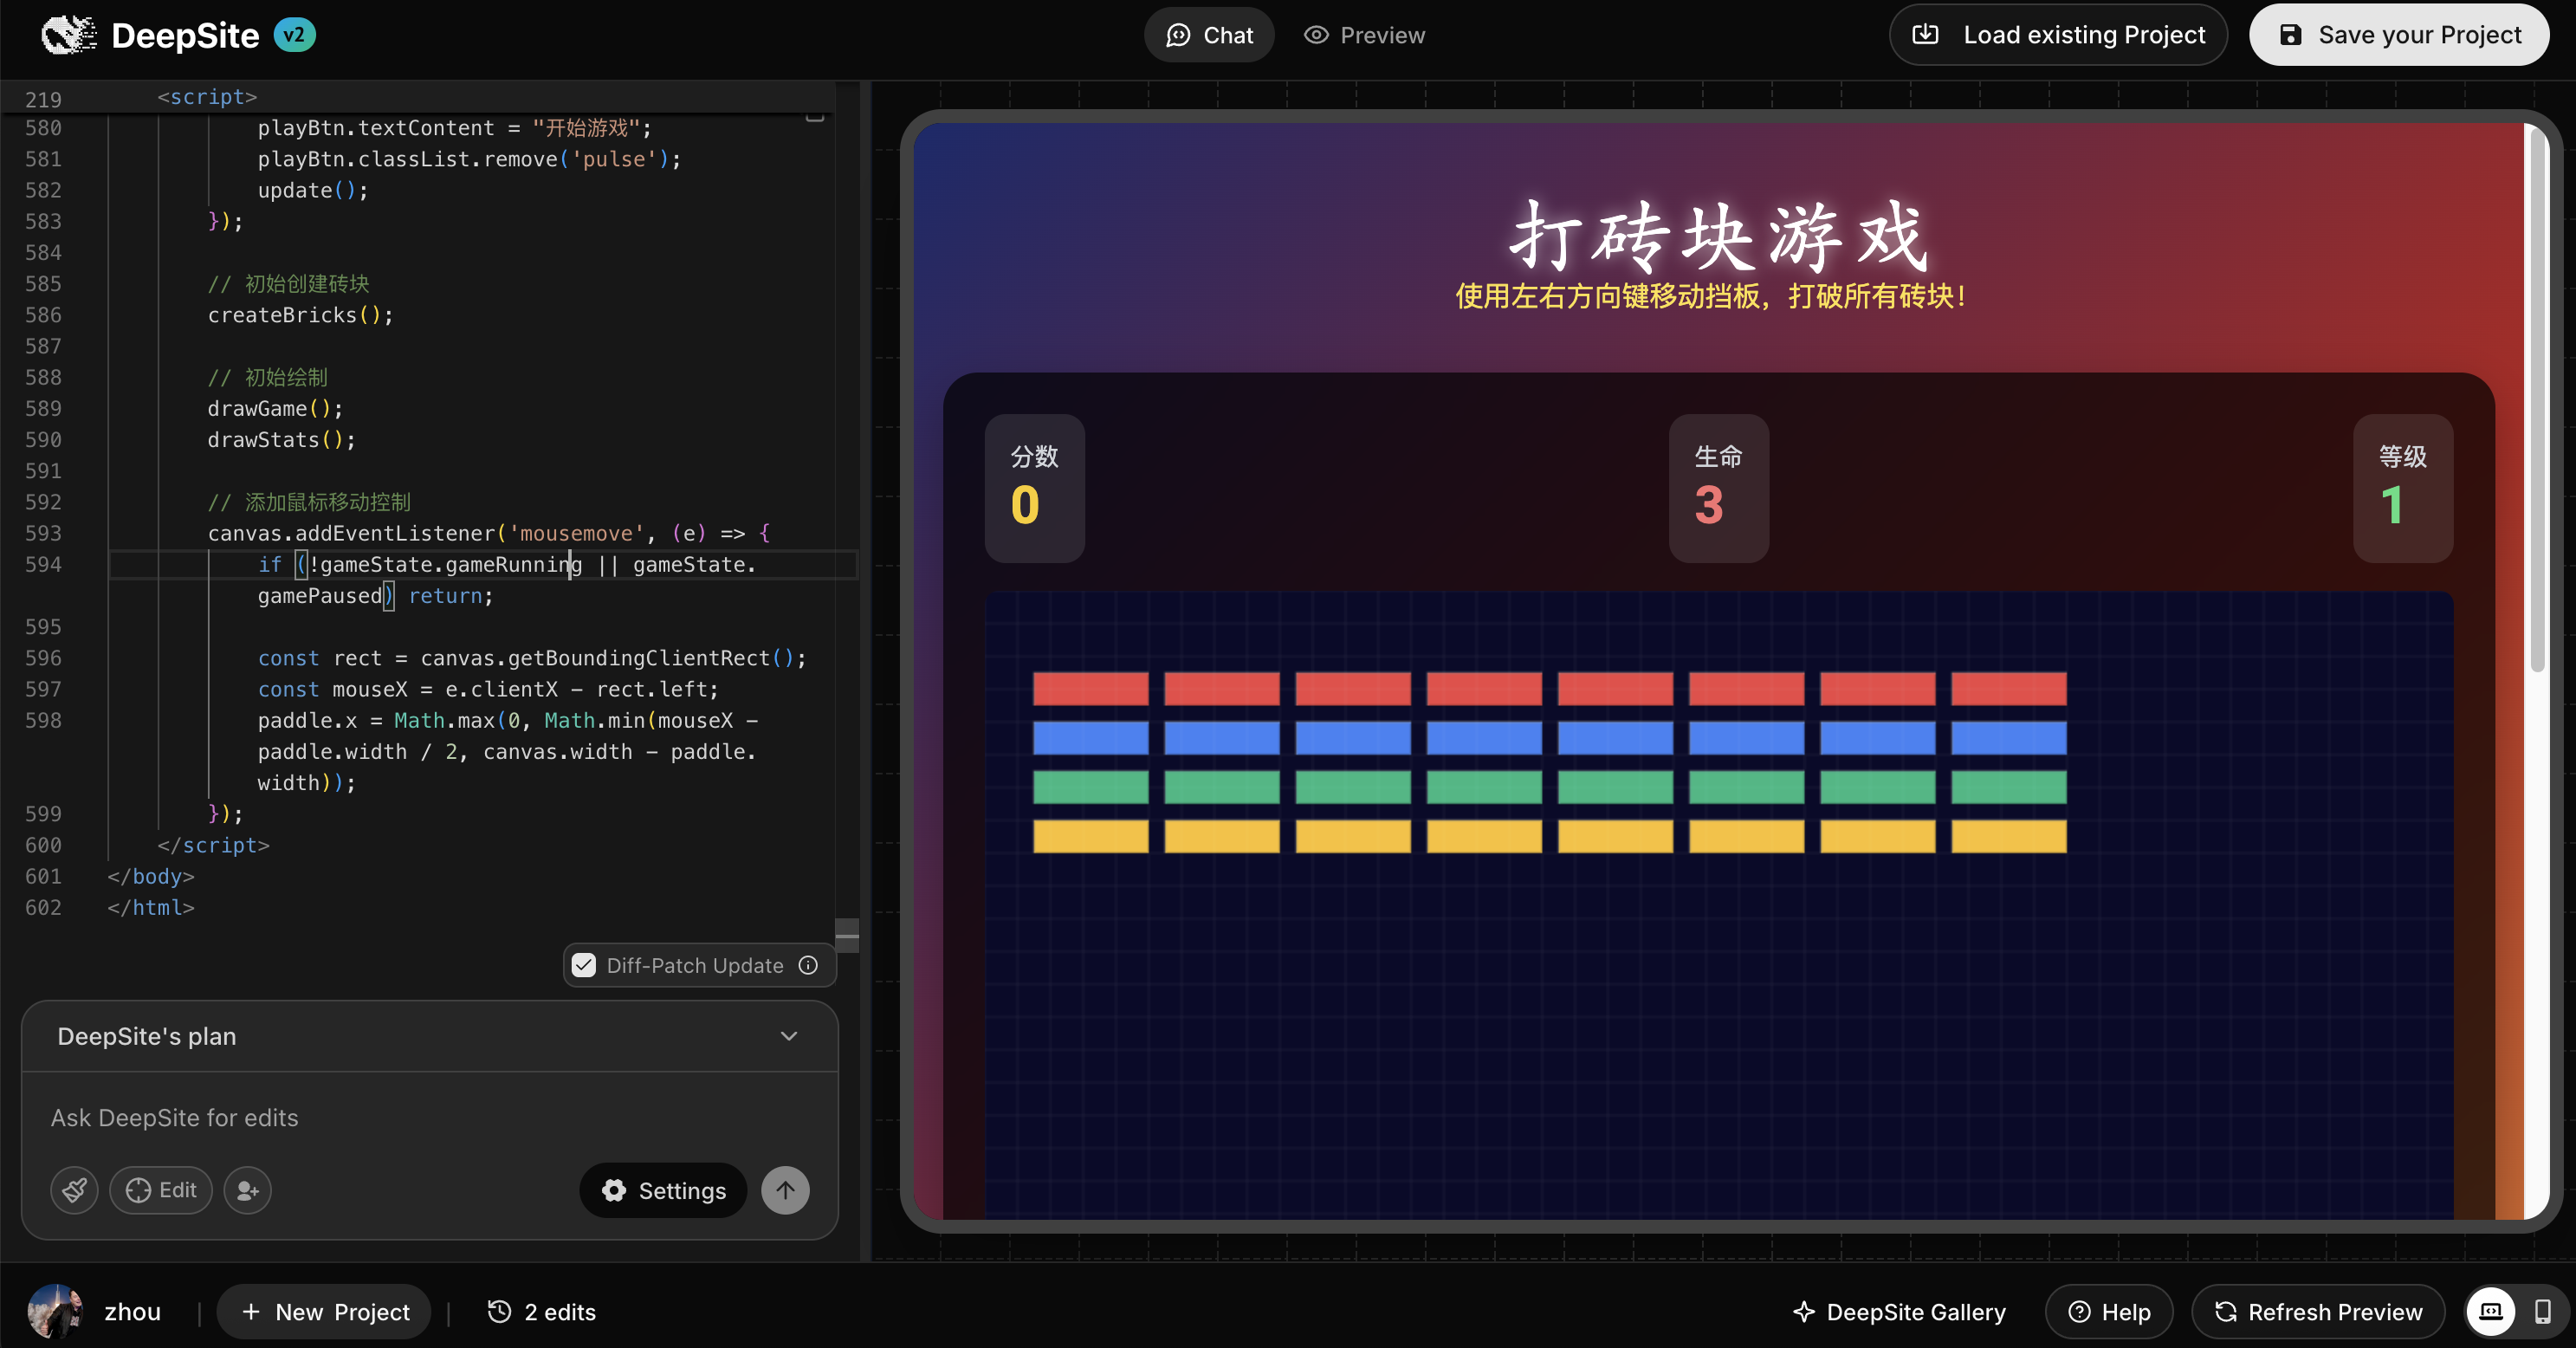Click the sticky <script> header line

207,96
